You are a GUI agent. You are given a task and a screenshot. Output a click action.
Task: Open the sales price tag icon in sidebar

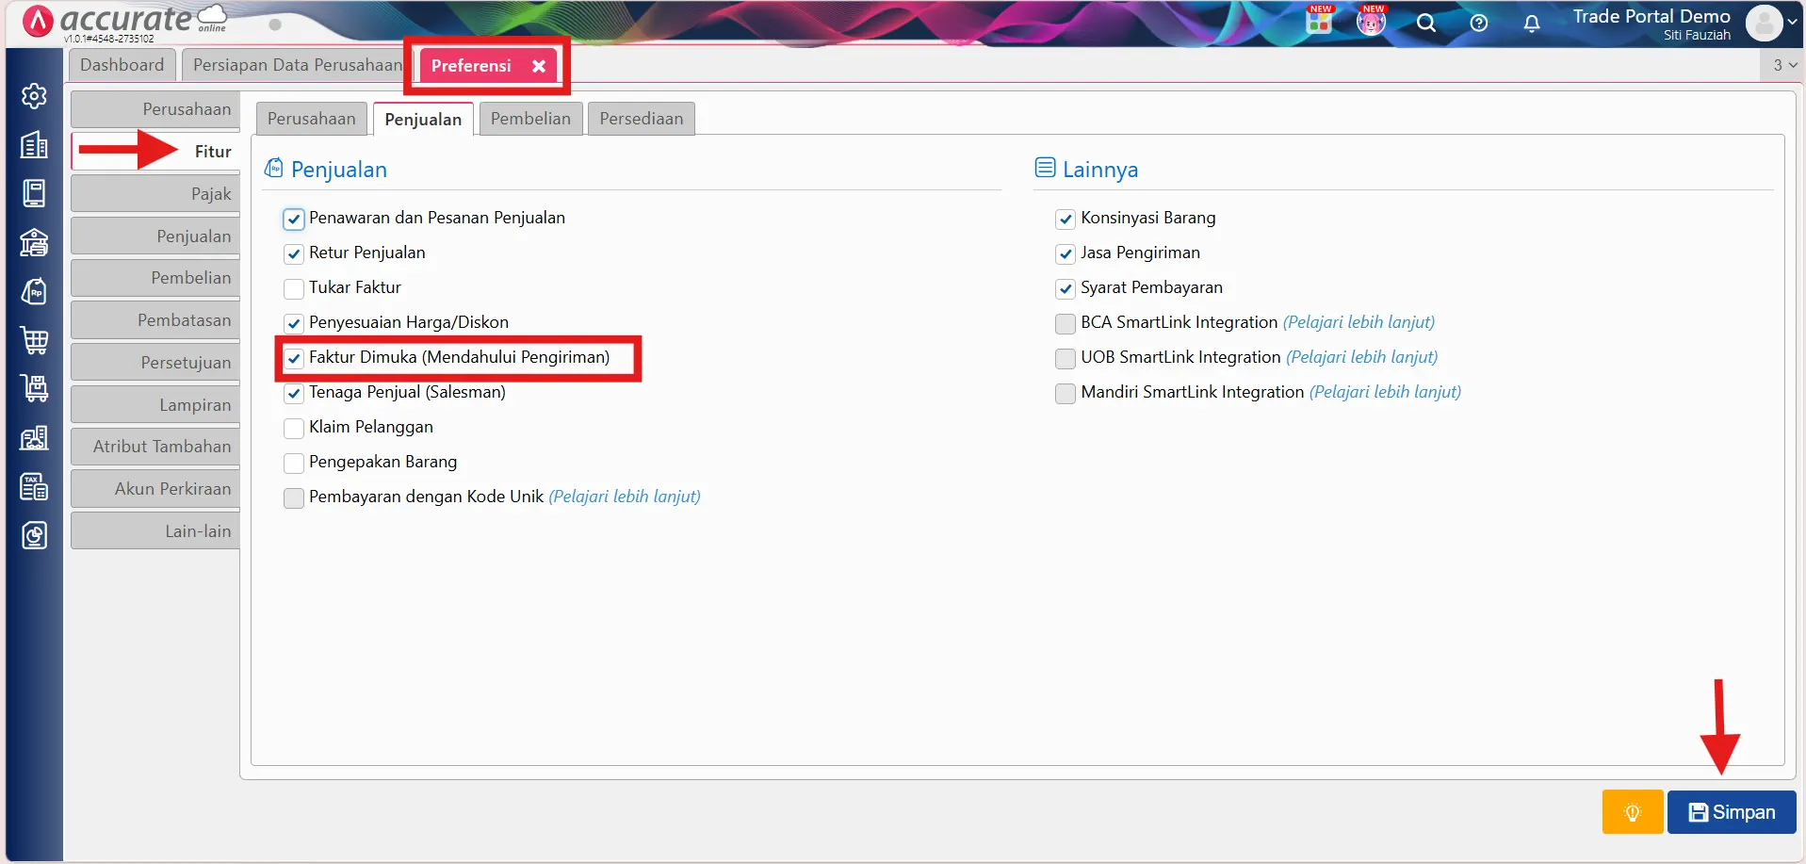tap(34, 291)
